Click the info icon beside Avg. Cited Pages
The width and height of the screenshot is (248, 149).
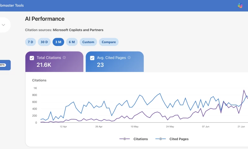tap(129, 57)
